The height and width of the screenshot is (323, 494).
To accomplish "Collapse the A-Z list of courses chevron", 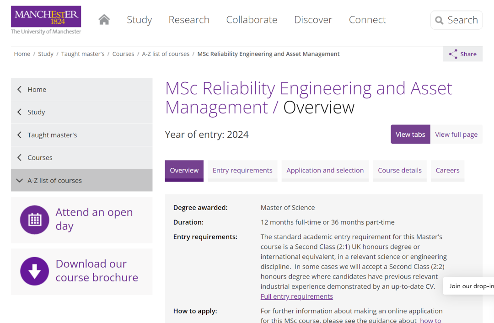I will 20,181.
